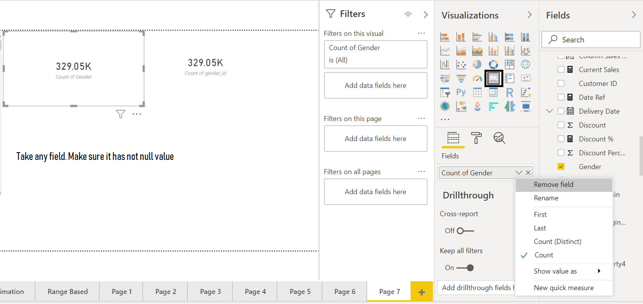The width and height of the screenshot is (643, 304).
Task: Select Rename in the context menu
Action: point(564,198)
